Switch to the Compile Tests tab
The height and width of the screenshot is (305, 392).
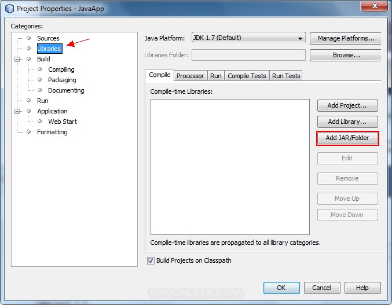[247, 76]
